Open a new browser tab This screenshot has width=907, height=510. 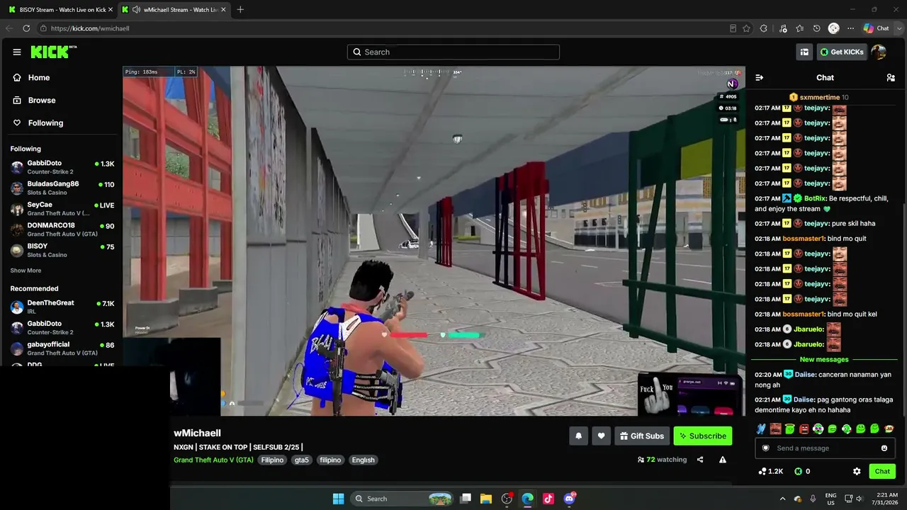coord(240,10)
